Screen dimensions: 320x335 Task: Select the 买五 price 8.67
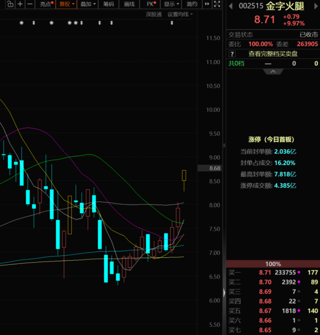pyautogui.click(x=265, y=311)
